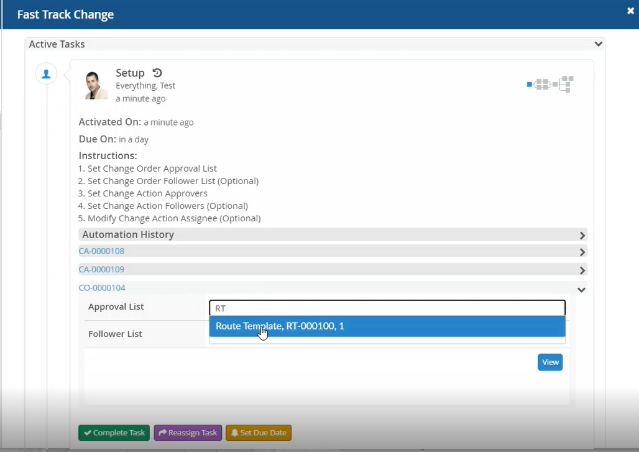Close the Fast Track Change dialog

pyautogui.click(x=631, y=11)
